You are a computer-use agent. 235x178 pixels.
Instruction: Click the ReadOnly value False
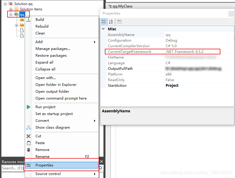(x=170, y=80)
